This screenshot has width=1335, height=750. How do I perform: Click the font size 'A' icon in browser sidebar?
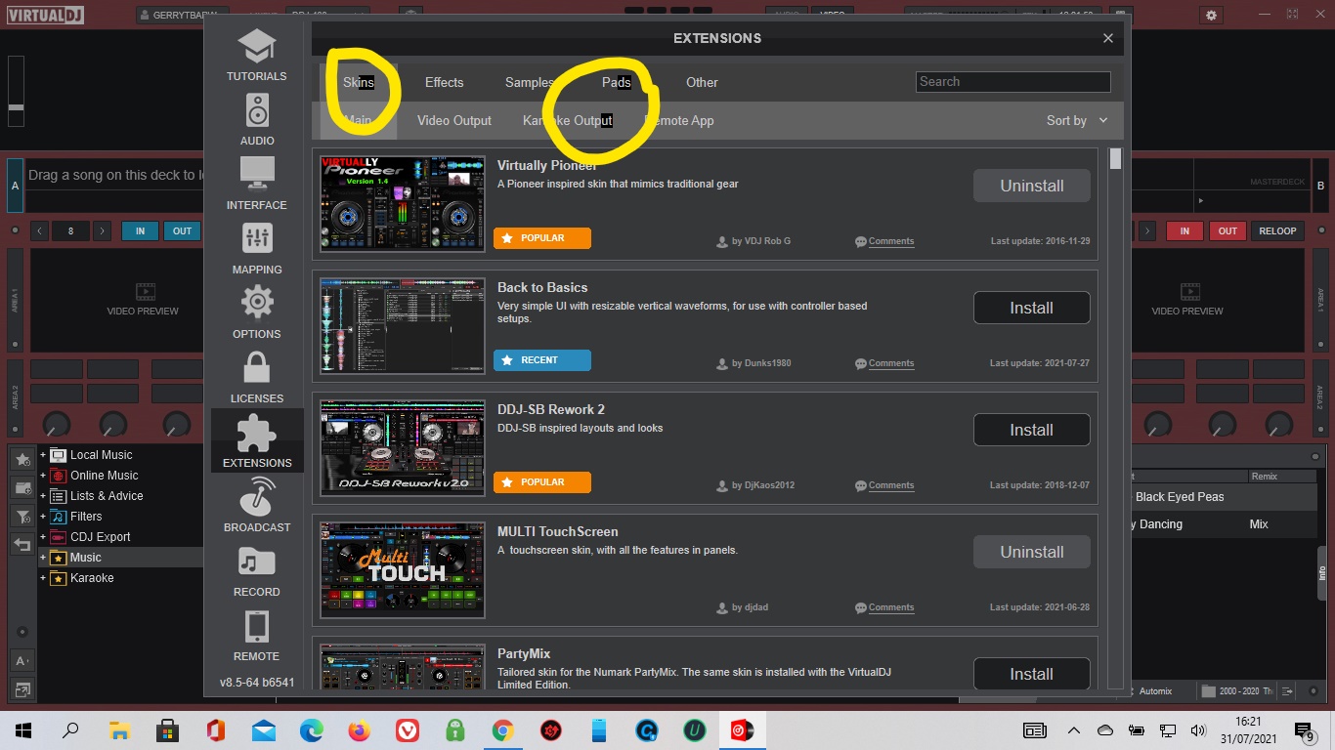point(22,661)
